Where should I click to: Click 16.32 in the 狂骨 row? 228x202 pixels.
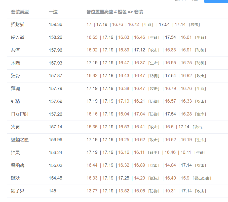click(92, 75)
